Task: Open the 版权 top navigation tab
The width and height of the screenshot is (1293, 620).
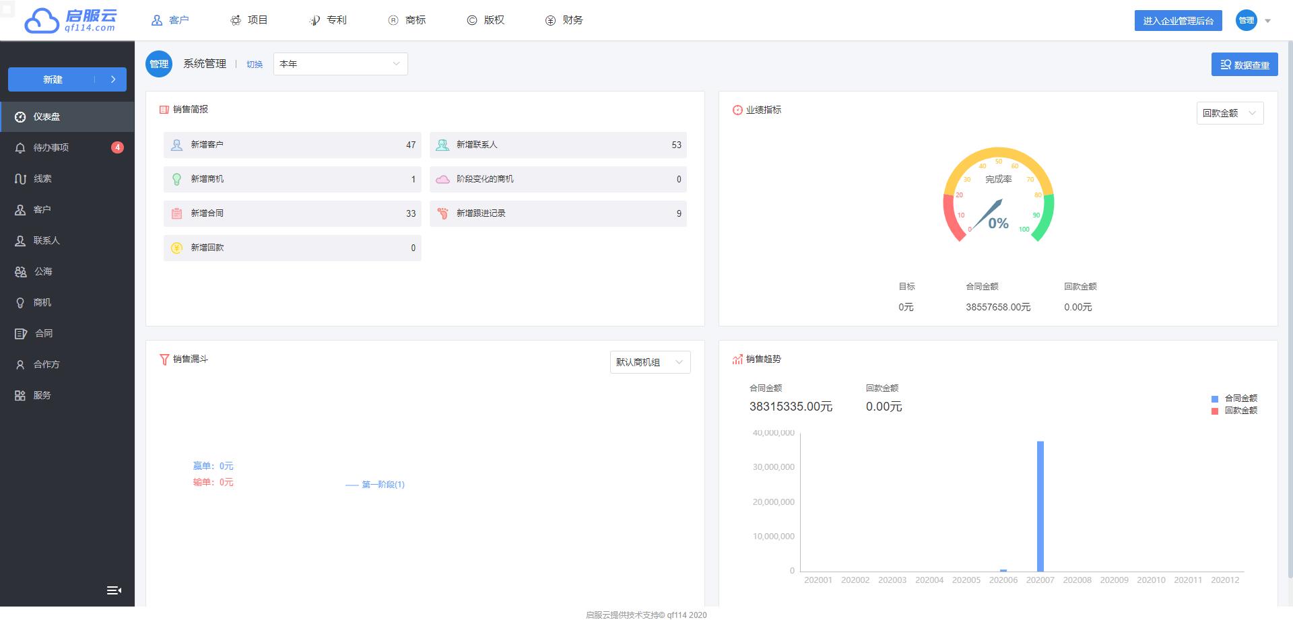Action: pyautogui.click(x=486, y=20)
